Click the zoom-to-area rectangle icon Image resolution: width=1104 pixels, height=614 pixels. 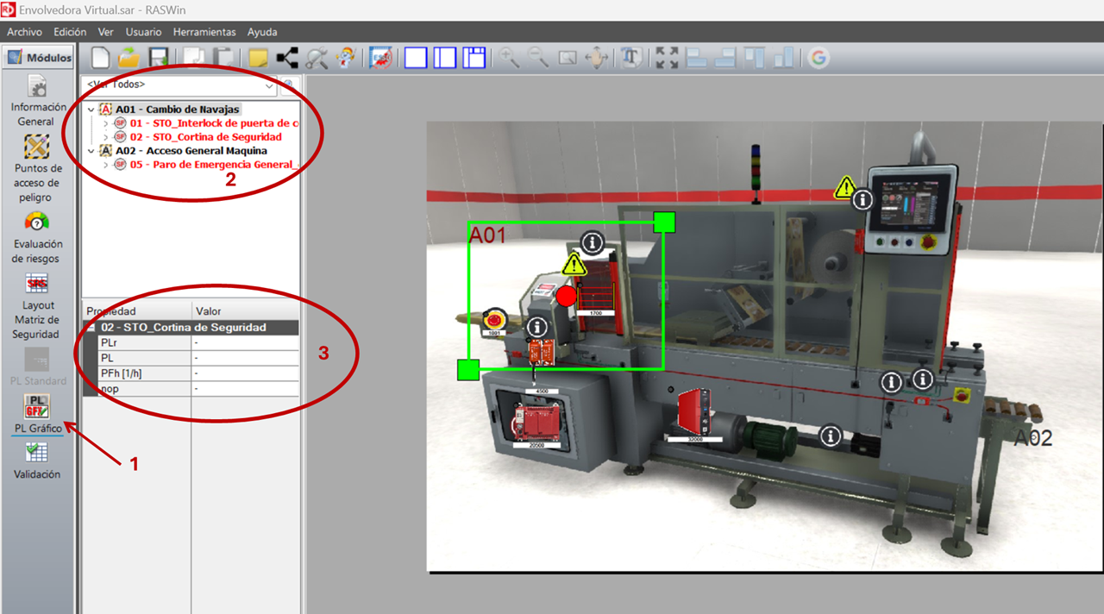(568, 58)
